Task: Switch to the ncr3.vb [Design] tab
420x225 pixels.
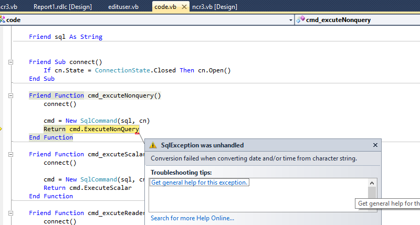Action: (215, 7)
